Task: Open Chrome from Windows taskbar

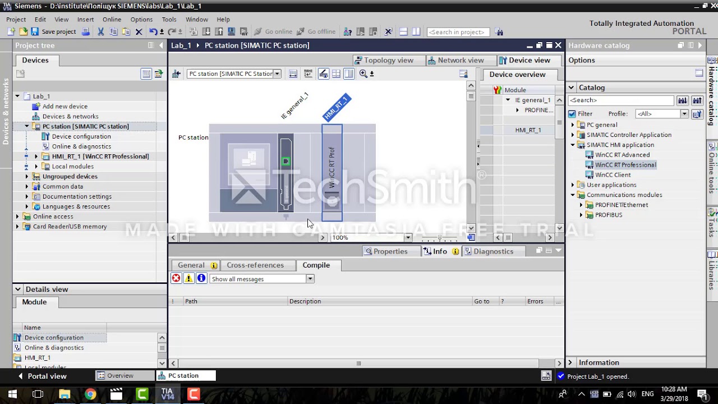Action: (90, 394)
